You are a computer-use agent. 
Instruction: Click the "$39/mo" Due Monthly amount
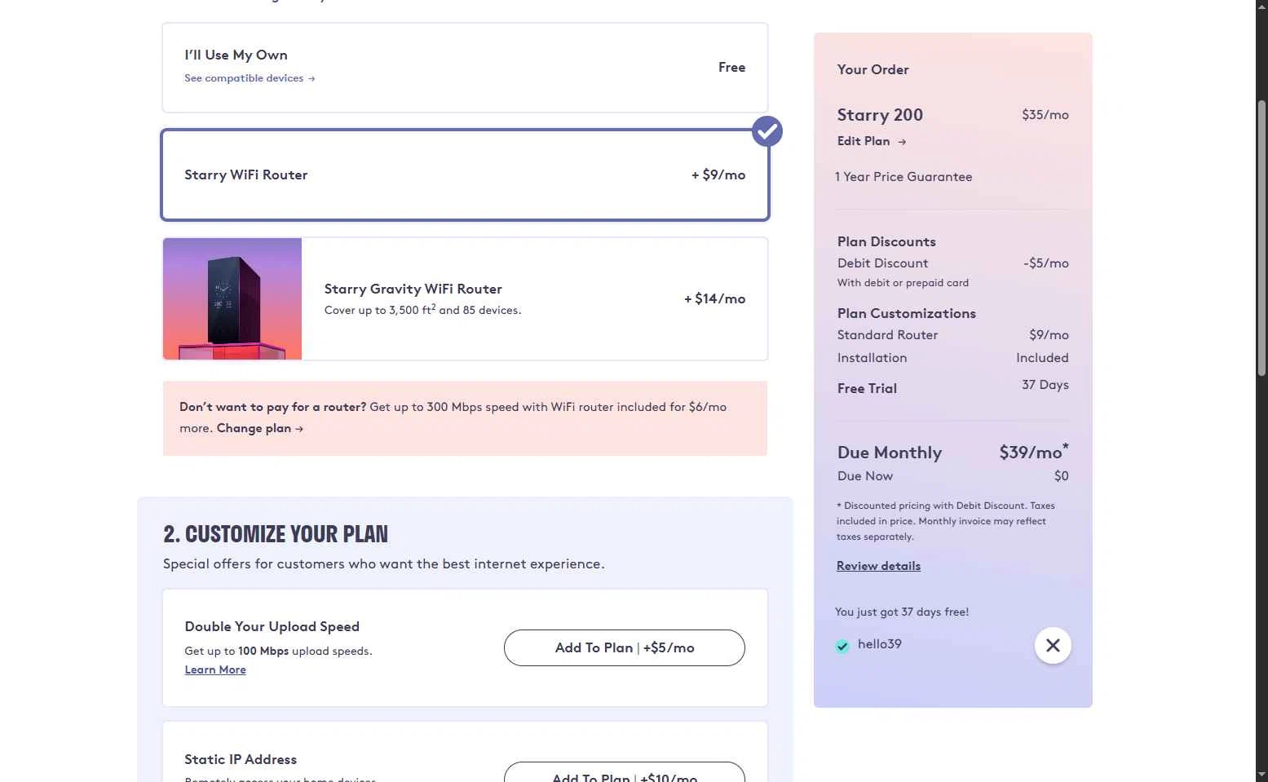[x=1034, y=452]
